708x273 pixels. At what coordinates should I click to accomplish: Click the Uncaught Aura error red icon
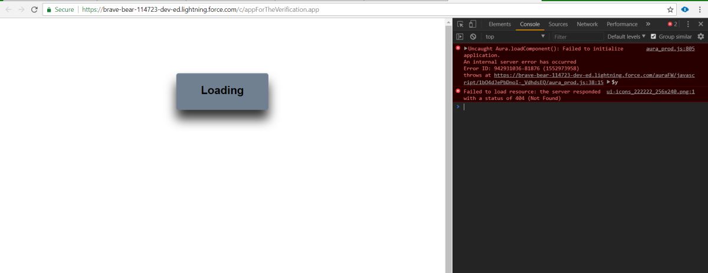458,48
